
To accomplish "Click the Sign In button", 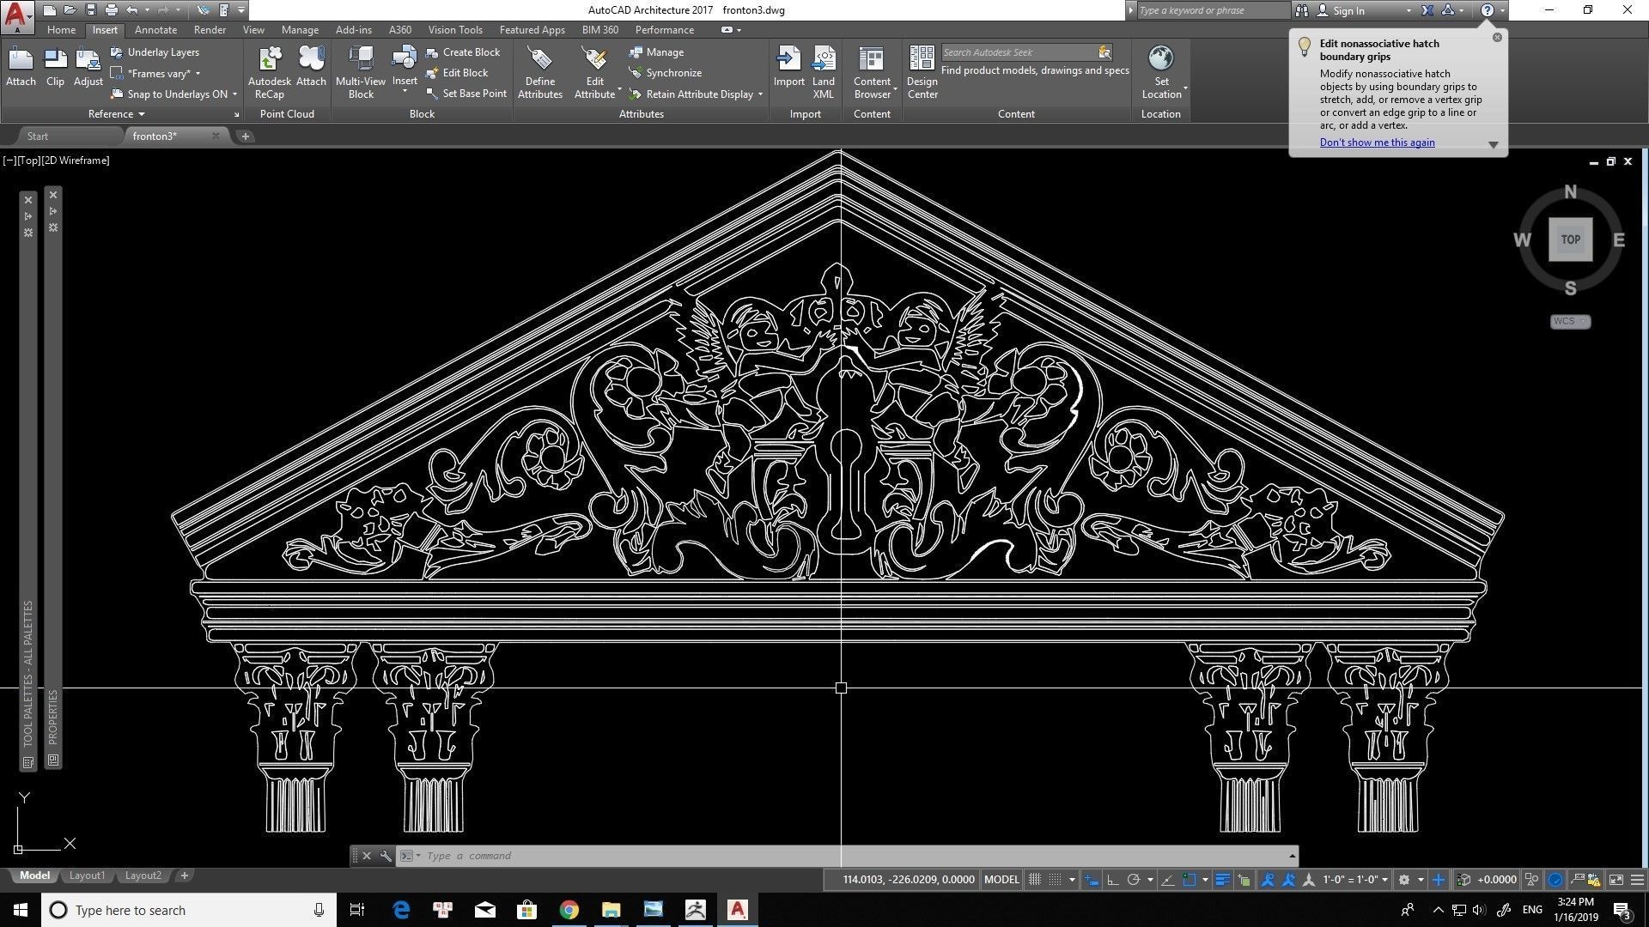I will 1348,10.
